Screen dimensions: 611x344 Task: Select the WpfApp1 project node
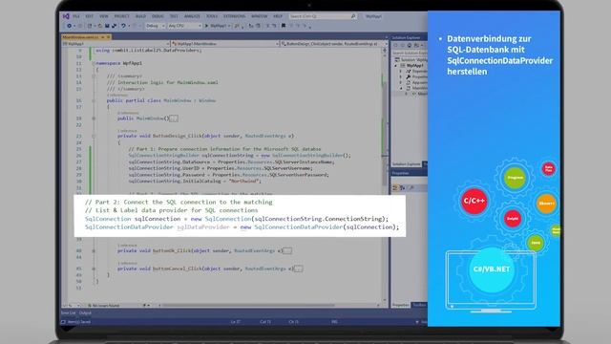pyautogui.click(x=414, y=66)
